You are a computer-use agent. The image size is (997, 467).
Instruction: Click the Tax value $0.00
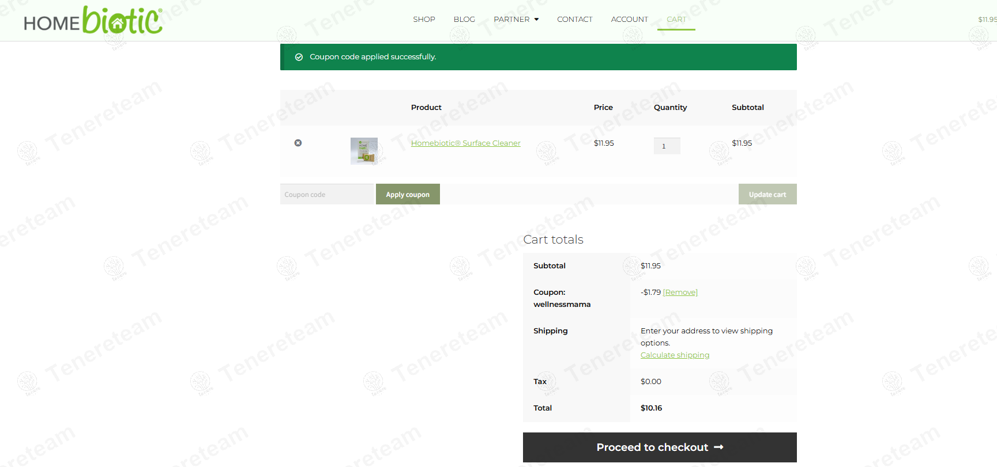click(x=651, y=381)
